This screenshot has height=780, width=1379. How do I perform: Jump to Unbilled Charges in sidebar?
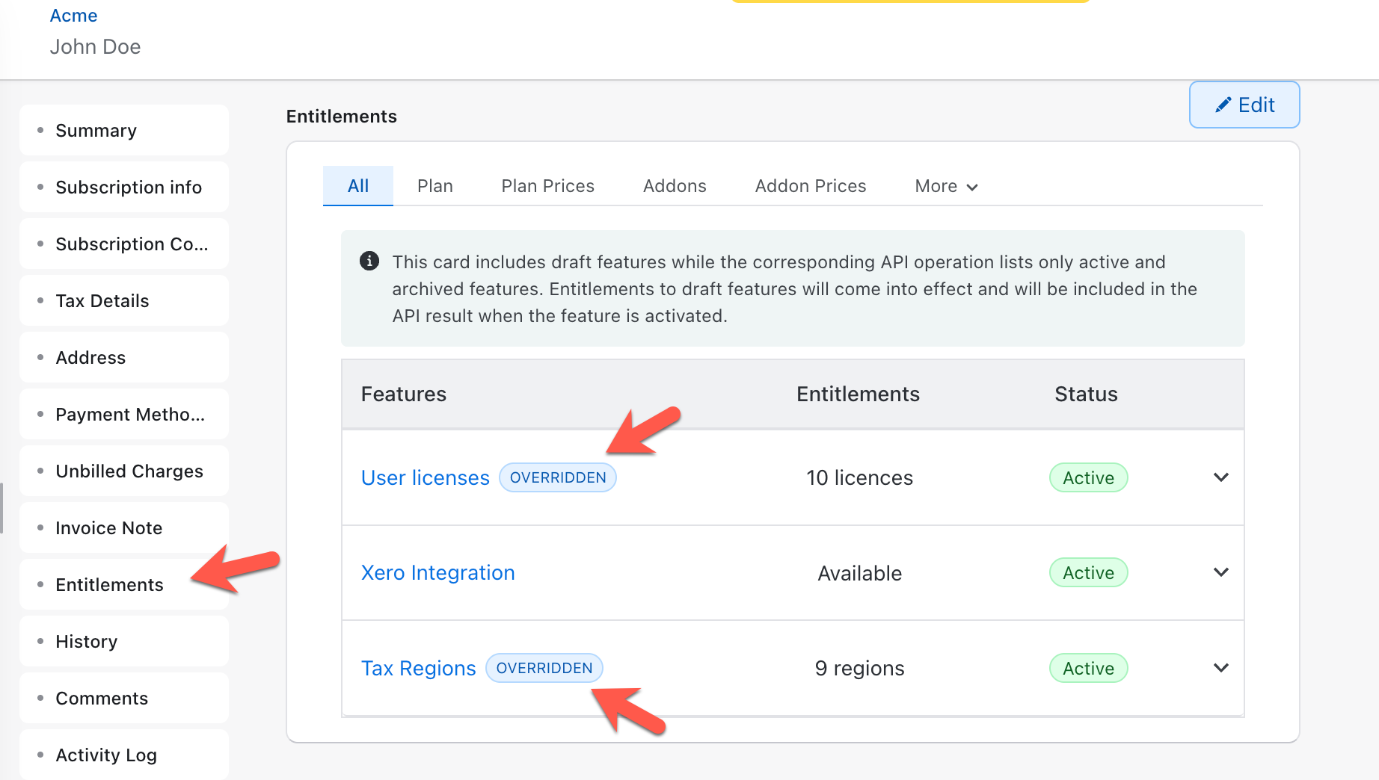point(129,471)
